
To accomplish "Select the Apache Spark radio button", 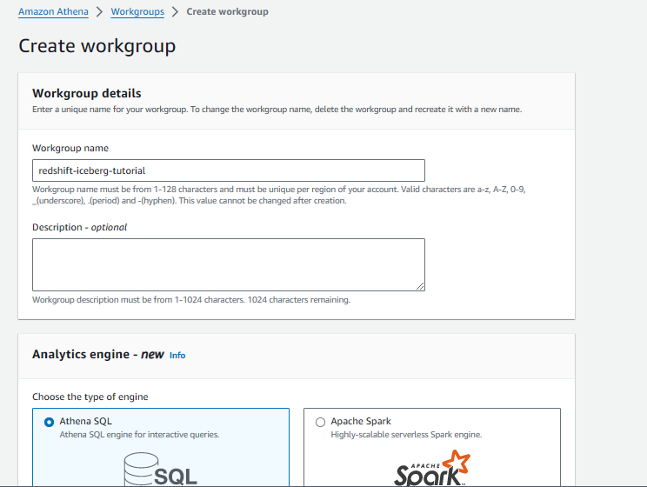I will click(320, 422).
